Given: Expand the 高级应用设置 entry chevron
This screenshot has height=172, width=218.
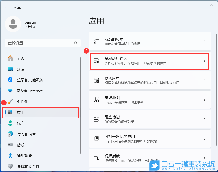Looking at the screenshot, I should (204, 61).
